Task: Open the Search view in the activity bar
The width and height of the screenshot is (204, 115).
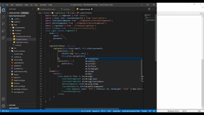Action: click(x=4, y=17)
